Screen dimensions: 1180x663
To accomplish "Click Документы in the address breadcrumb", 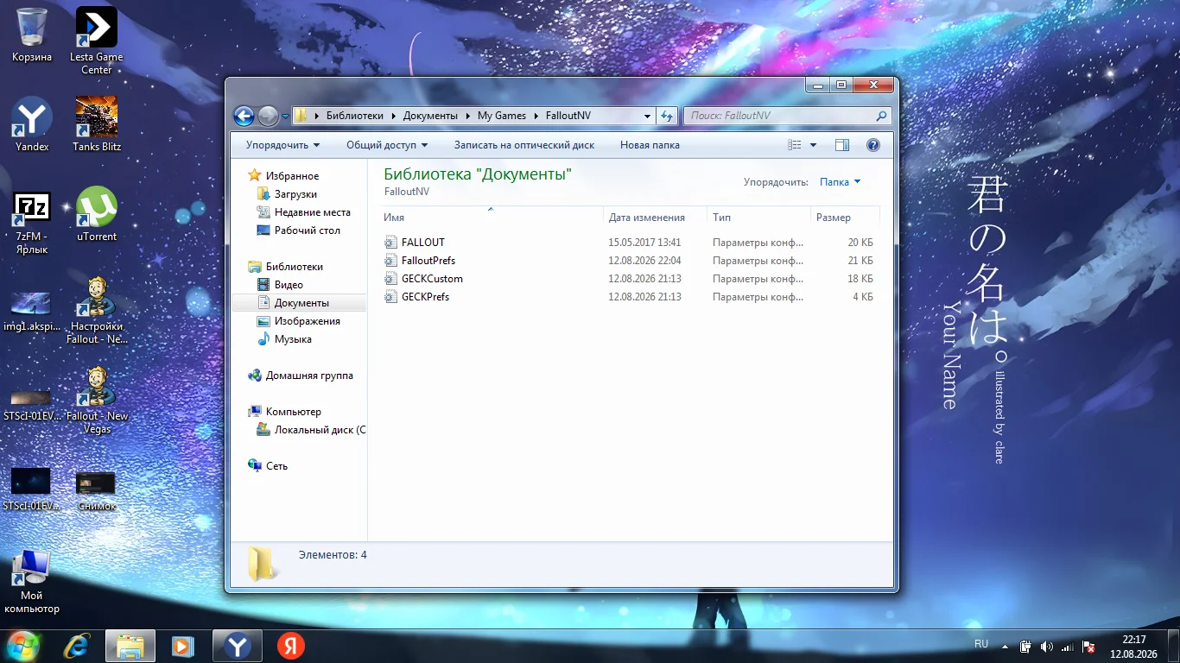I will pyautogui.click(x=430, y=116).
